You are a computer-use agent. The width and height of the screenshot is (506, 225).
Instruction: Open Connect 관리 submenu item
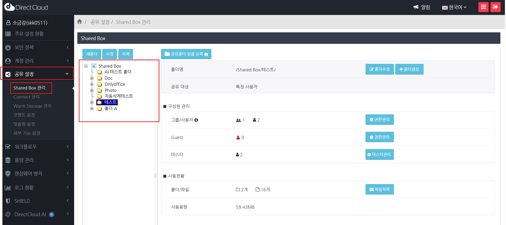pyautogui.click(x=26, y=97)
